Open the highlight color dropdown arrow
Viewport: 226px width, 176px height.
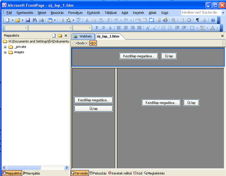207,28
